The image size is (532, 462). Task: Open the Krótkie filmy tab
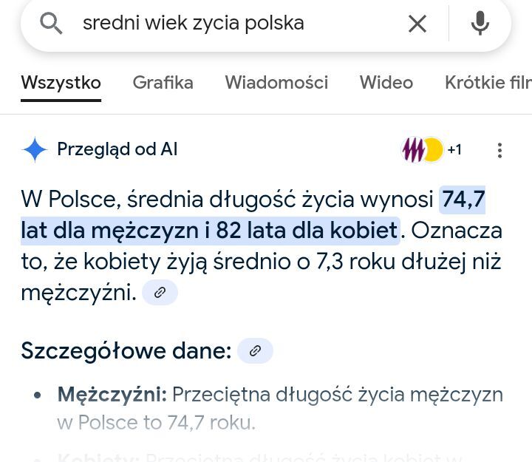pos(488,83)
